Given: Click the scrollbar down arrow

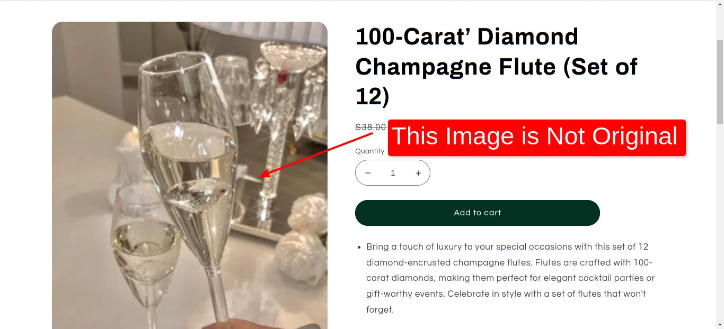Looking at the screenshot, I should (720, 325).
